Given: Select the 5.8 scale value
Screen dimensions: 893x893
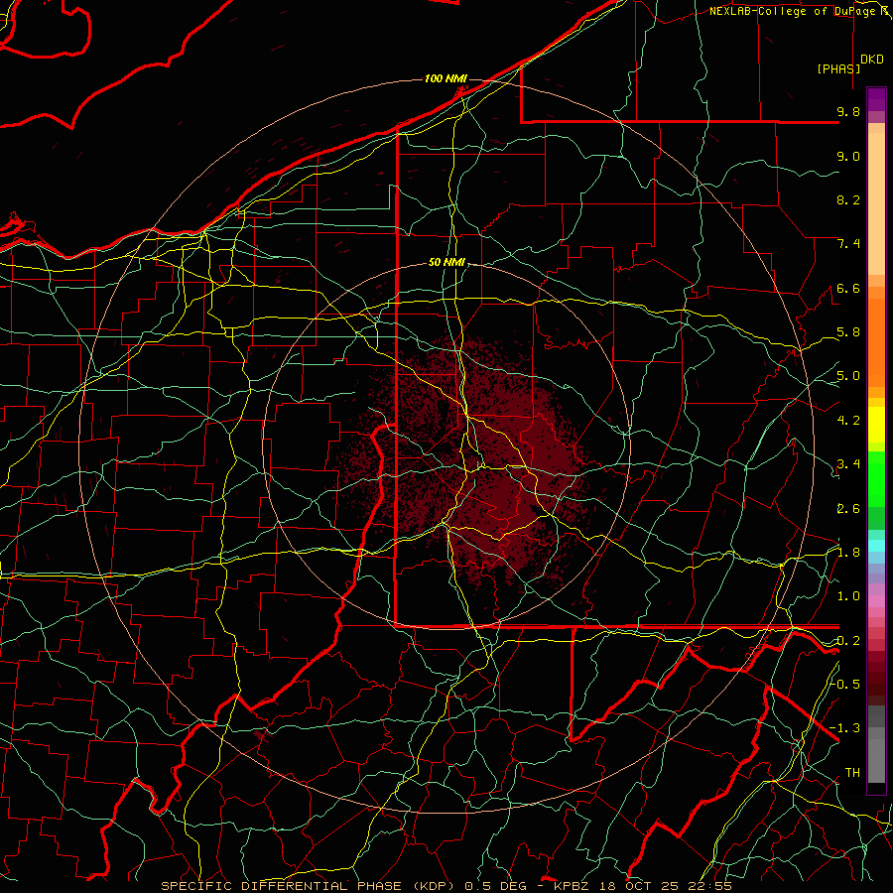Looking at the screenshot, I should [x=848, y=332].
